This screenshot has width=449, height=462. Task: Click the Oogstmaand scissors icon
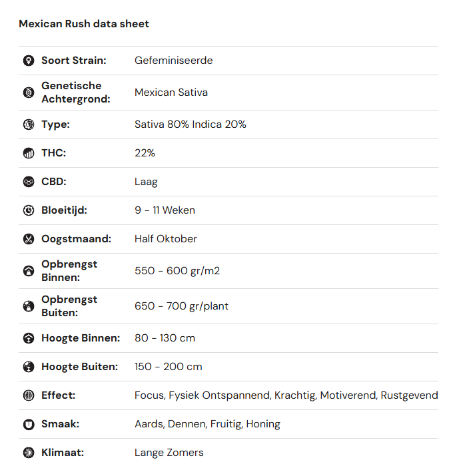pyautogui.click(x=29, y=239)
